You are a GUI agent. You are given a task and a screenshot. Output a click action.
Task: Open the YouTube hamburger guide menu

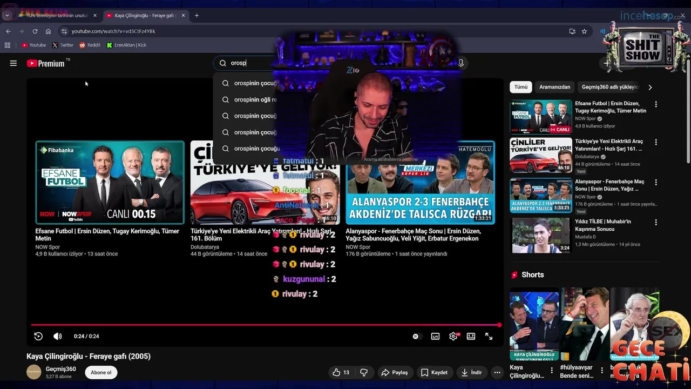13,63
